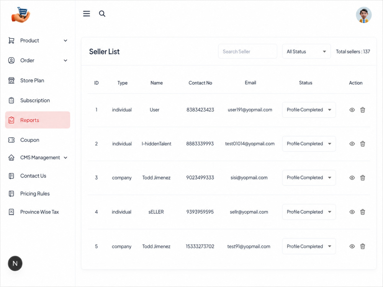This screenshot has height=287, width=383.
Task: Open Pricing Rules page
Action: 38,194
